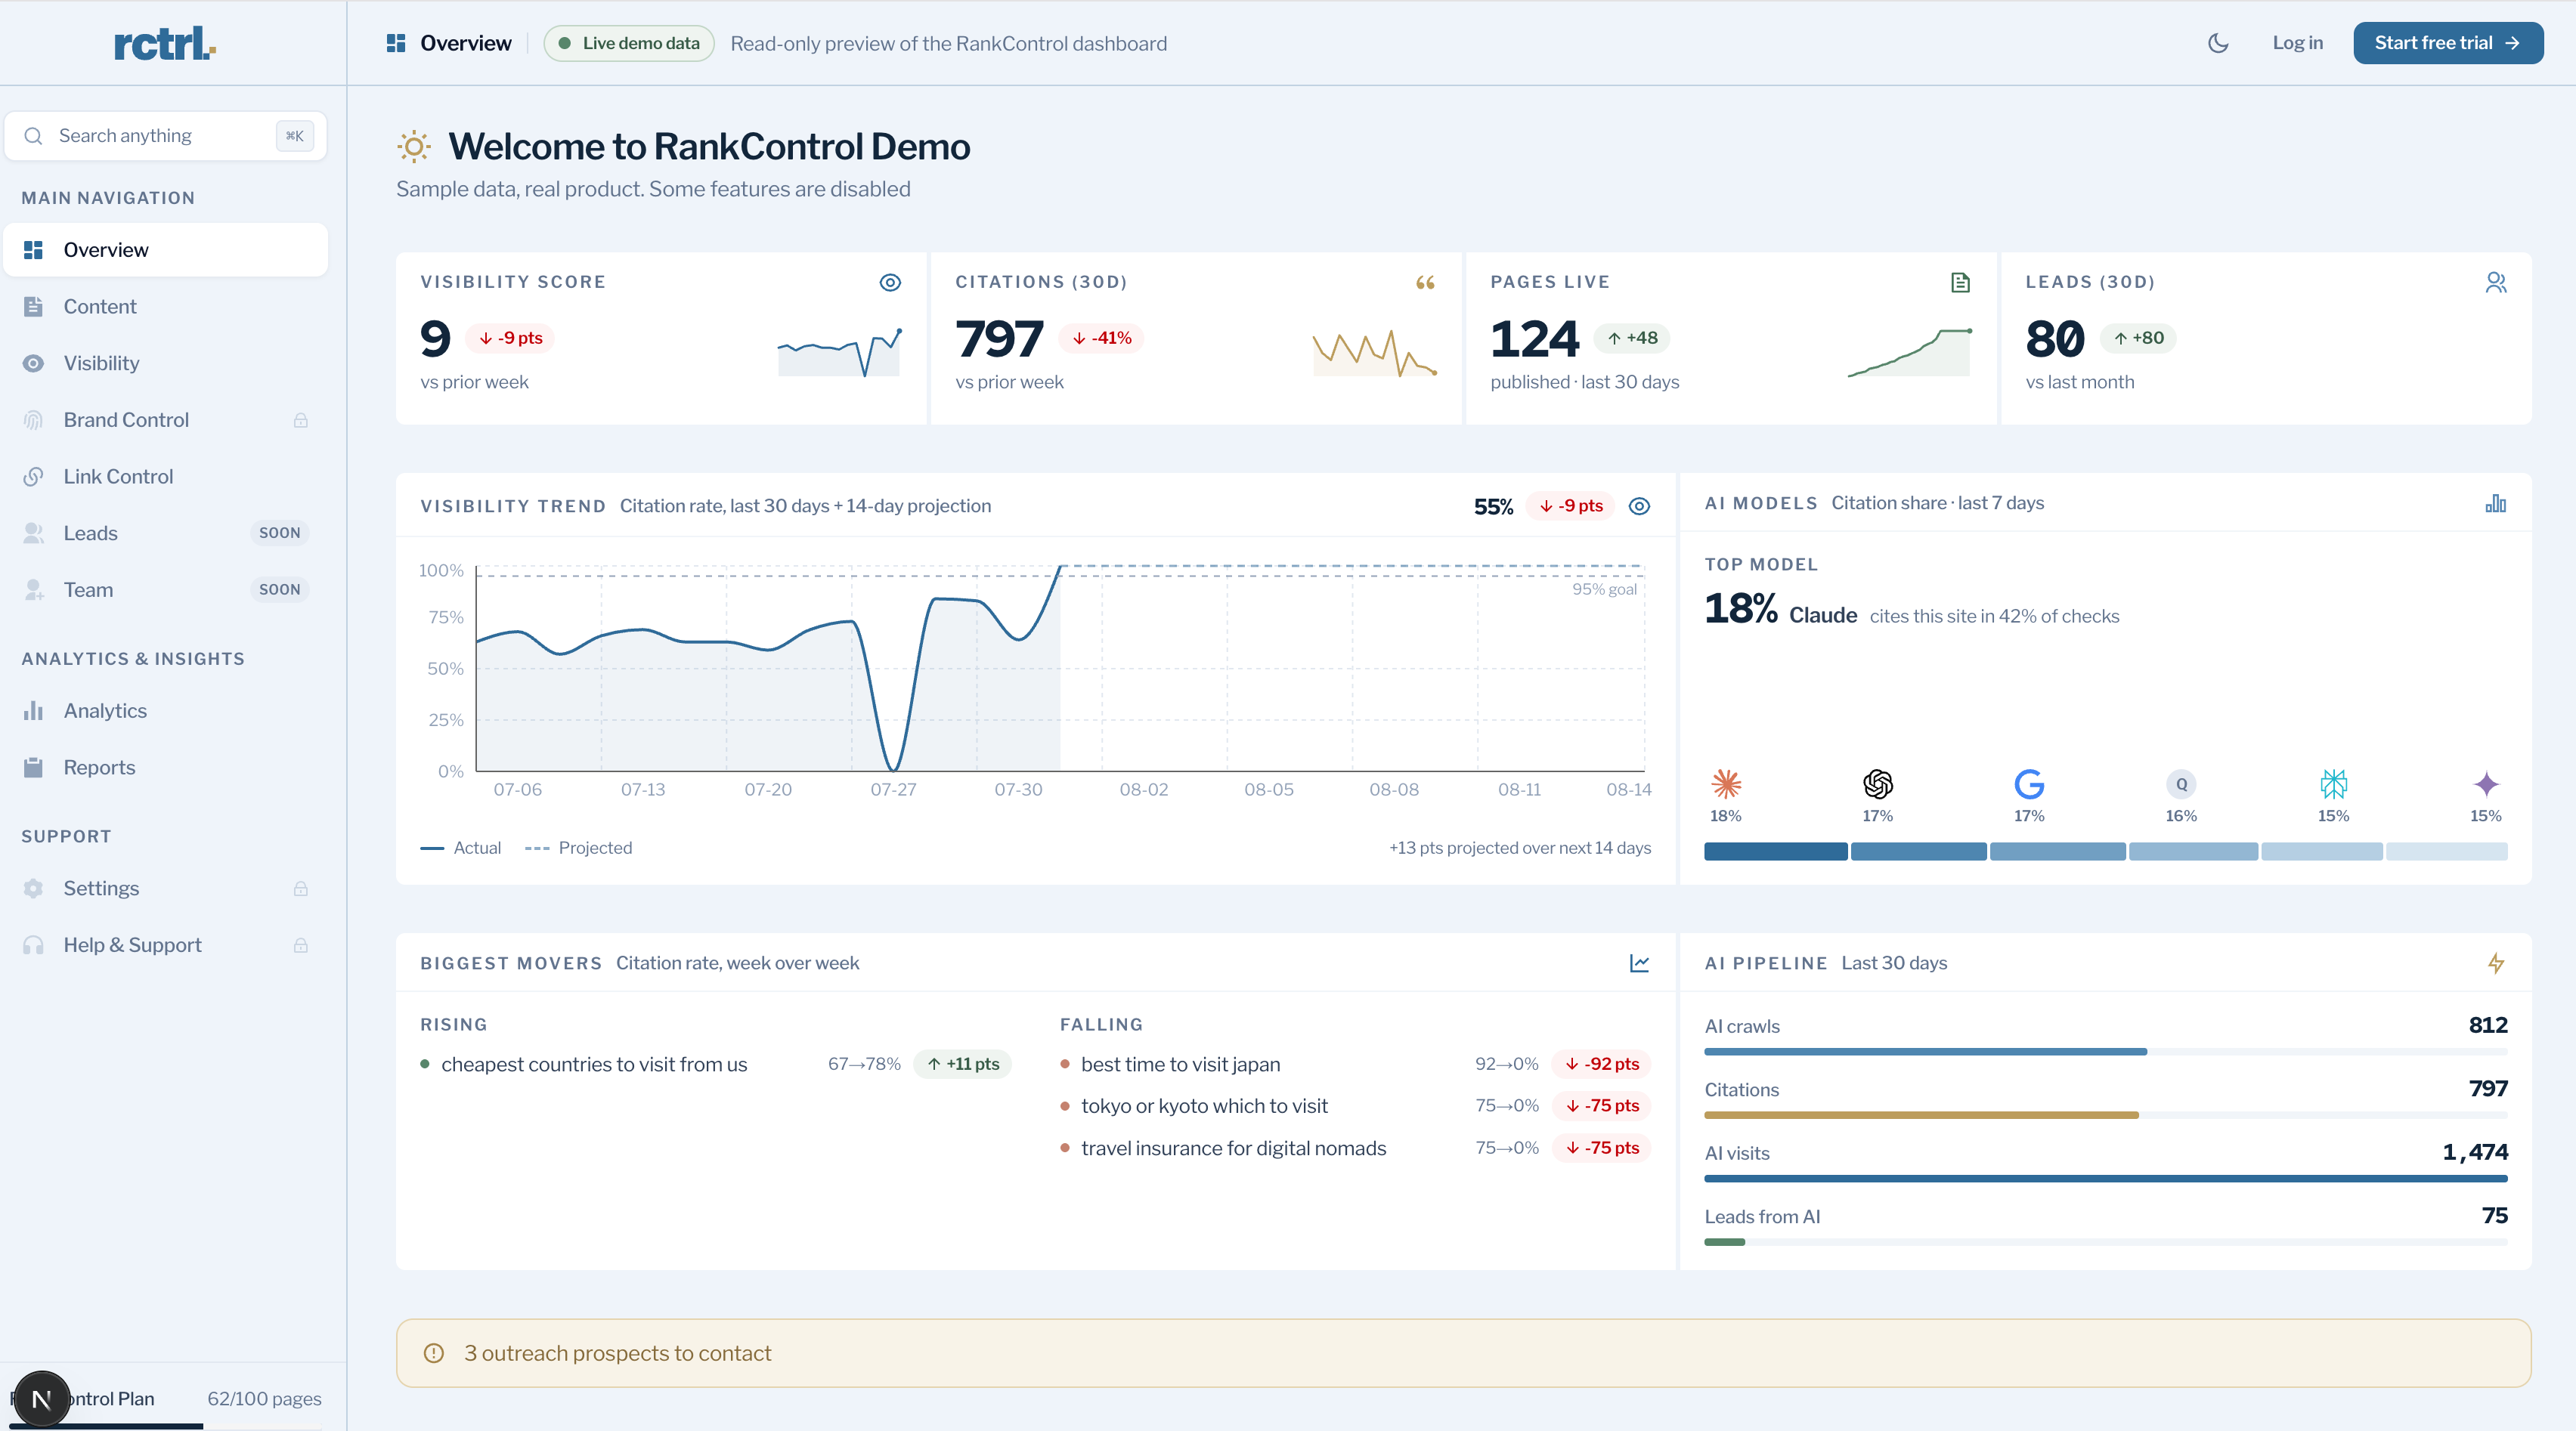Open Team marked SOON
The image size is (2576, 1431).
point(166,589)
